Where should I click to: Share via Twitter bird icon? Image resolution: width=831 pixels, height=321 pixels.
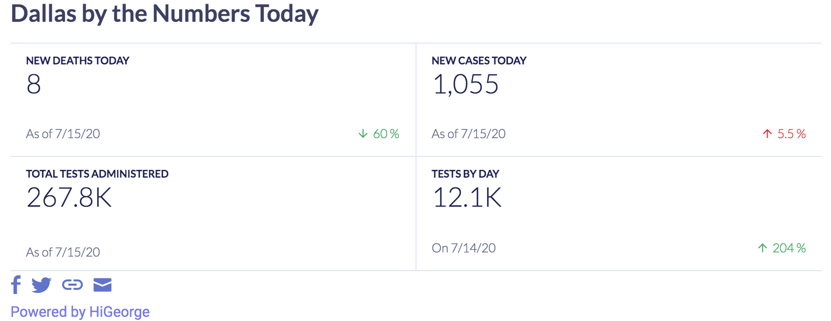(42, 285)
